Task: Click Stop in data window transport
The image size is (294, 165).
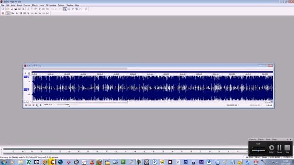Action: coord(34,105)
